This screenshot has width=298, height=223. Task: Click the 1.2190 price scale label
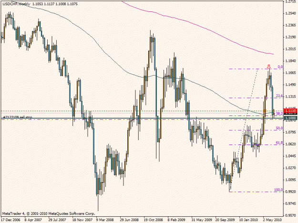point(291,37)
